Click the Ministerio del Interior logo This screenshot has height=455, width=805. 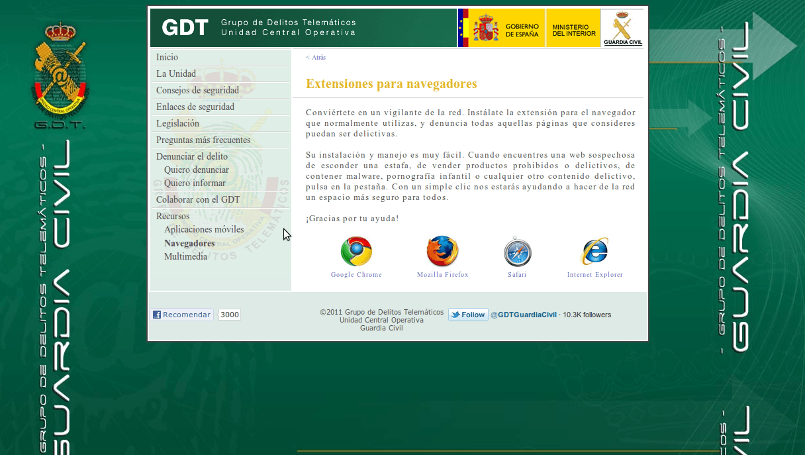pyautogui.click(x=573, y=28)
